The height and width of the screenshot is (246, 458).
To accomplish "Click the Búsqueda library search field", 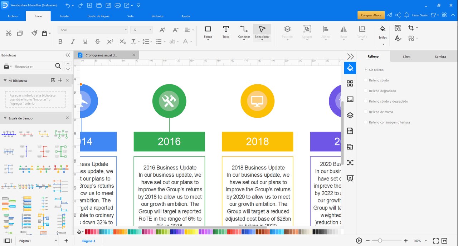I will (34, 66).
